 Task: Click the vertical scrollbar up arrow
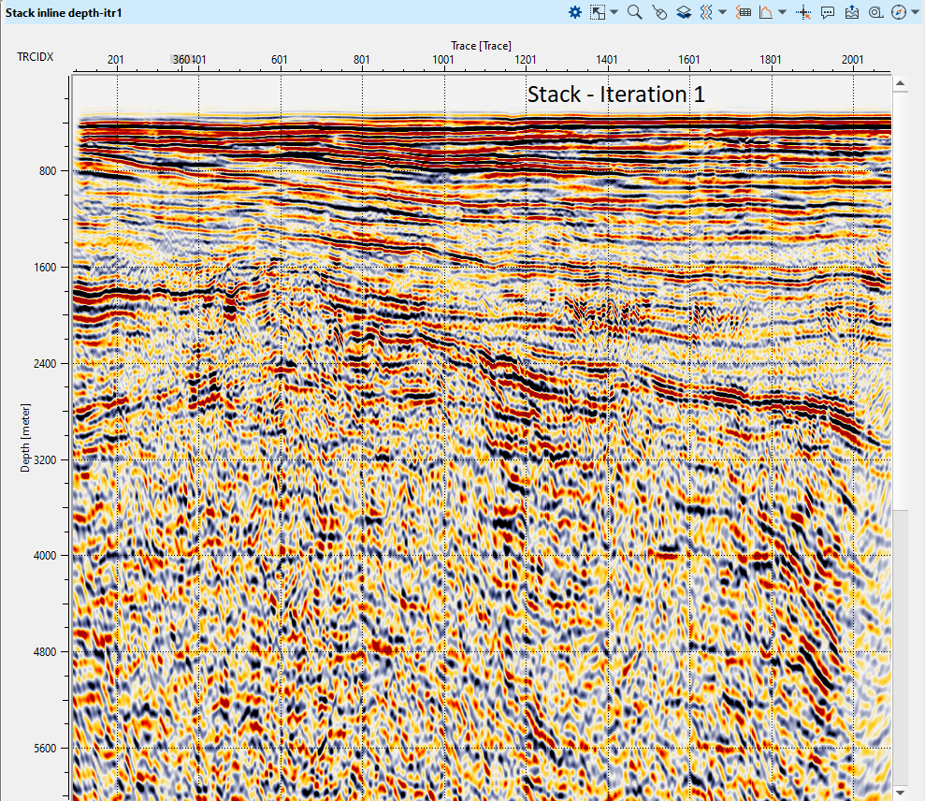(901, 83)
